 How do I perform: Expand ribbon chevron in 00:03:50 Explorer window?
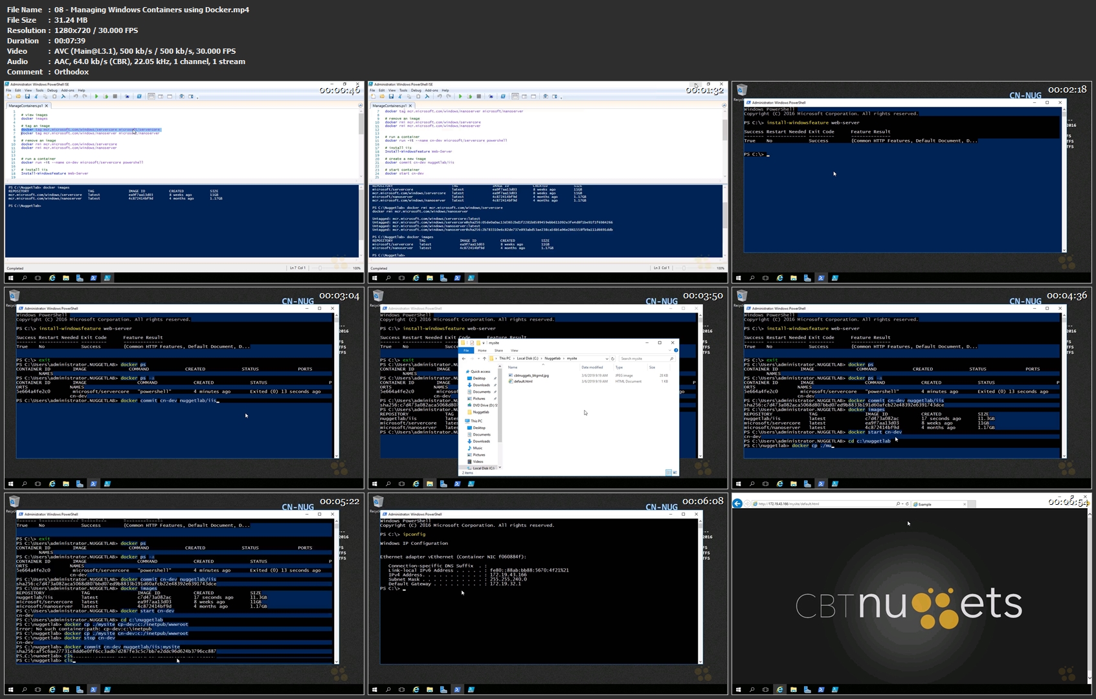[x=670, y=350]
